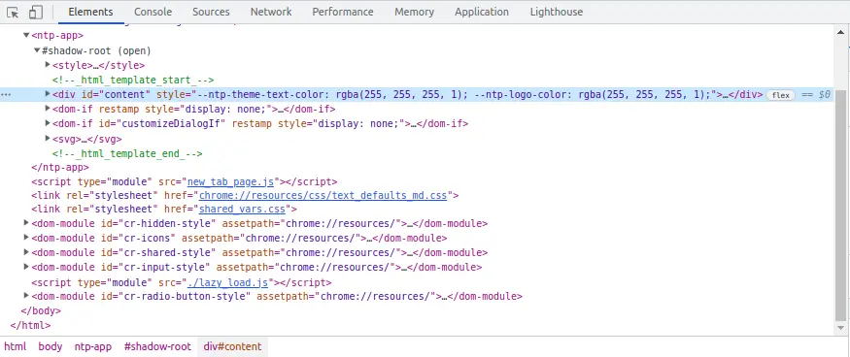The width and height of the screenshot is (850, 357).
Task: Open the Network tab
Action: click(x=271, y=12)
